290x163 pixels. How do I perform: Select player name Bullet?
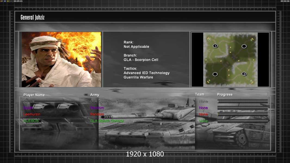pyautogui.click(x=28, y=108)
